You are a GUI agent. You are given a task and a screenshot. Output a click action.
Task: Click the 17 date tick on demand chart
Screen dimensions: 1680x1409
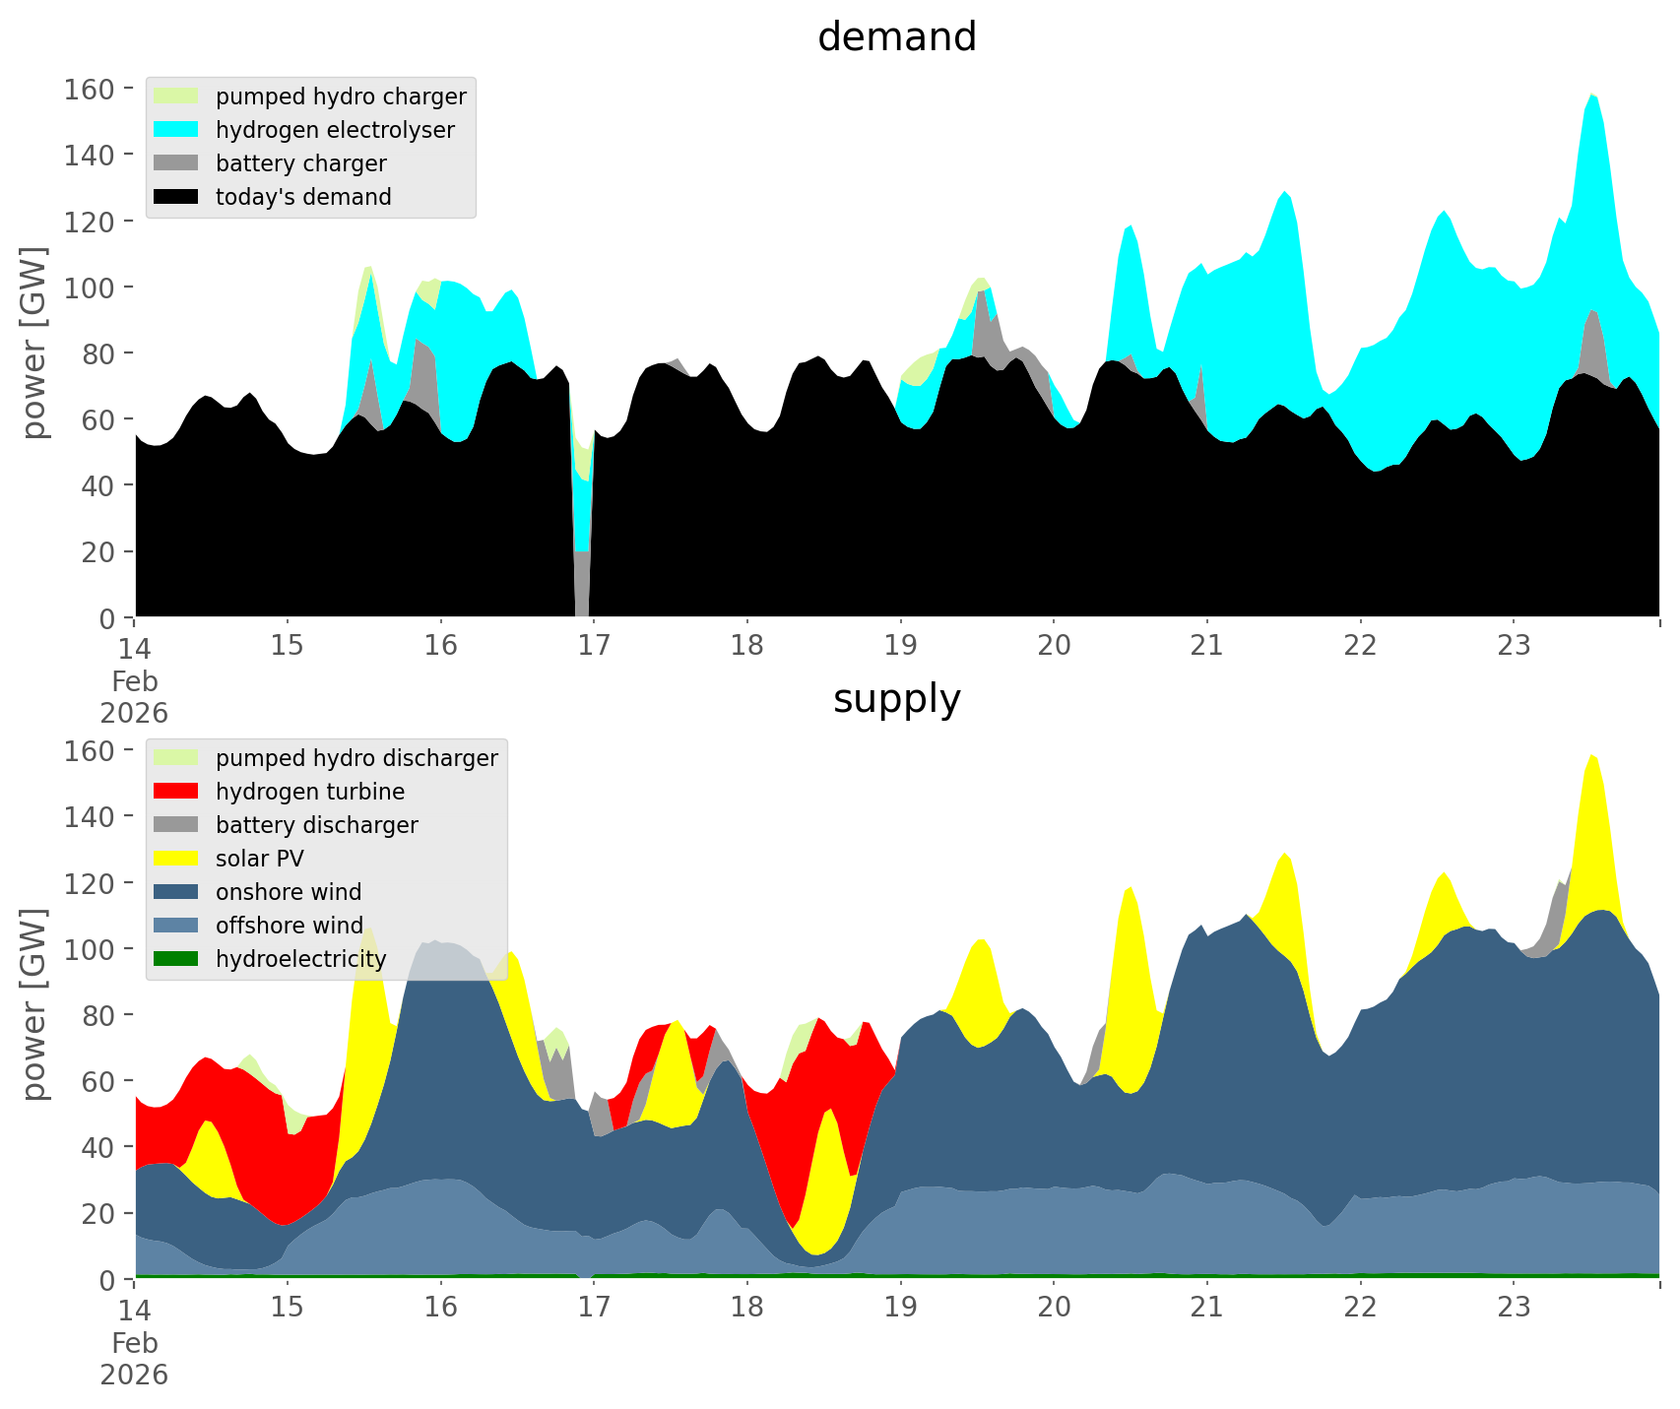(594, 646)
